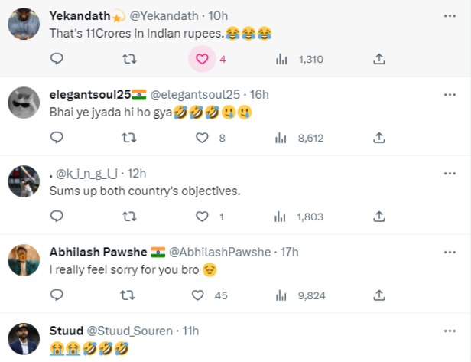Reply to elegantsoul25's tweet

click(x=57, y=138)
